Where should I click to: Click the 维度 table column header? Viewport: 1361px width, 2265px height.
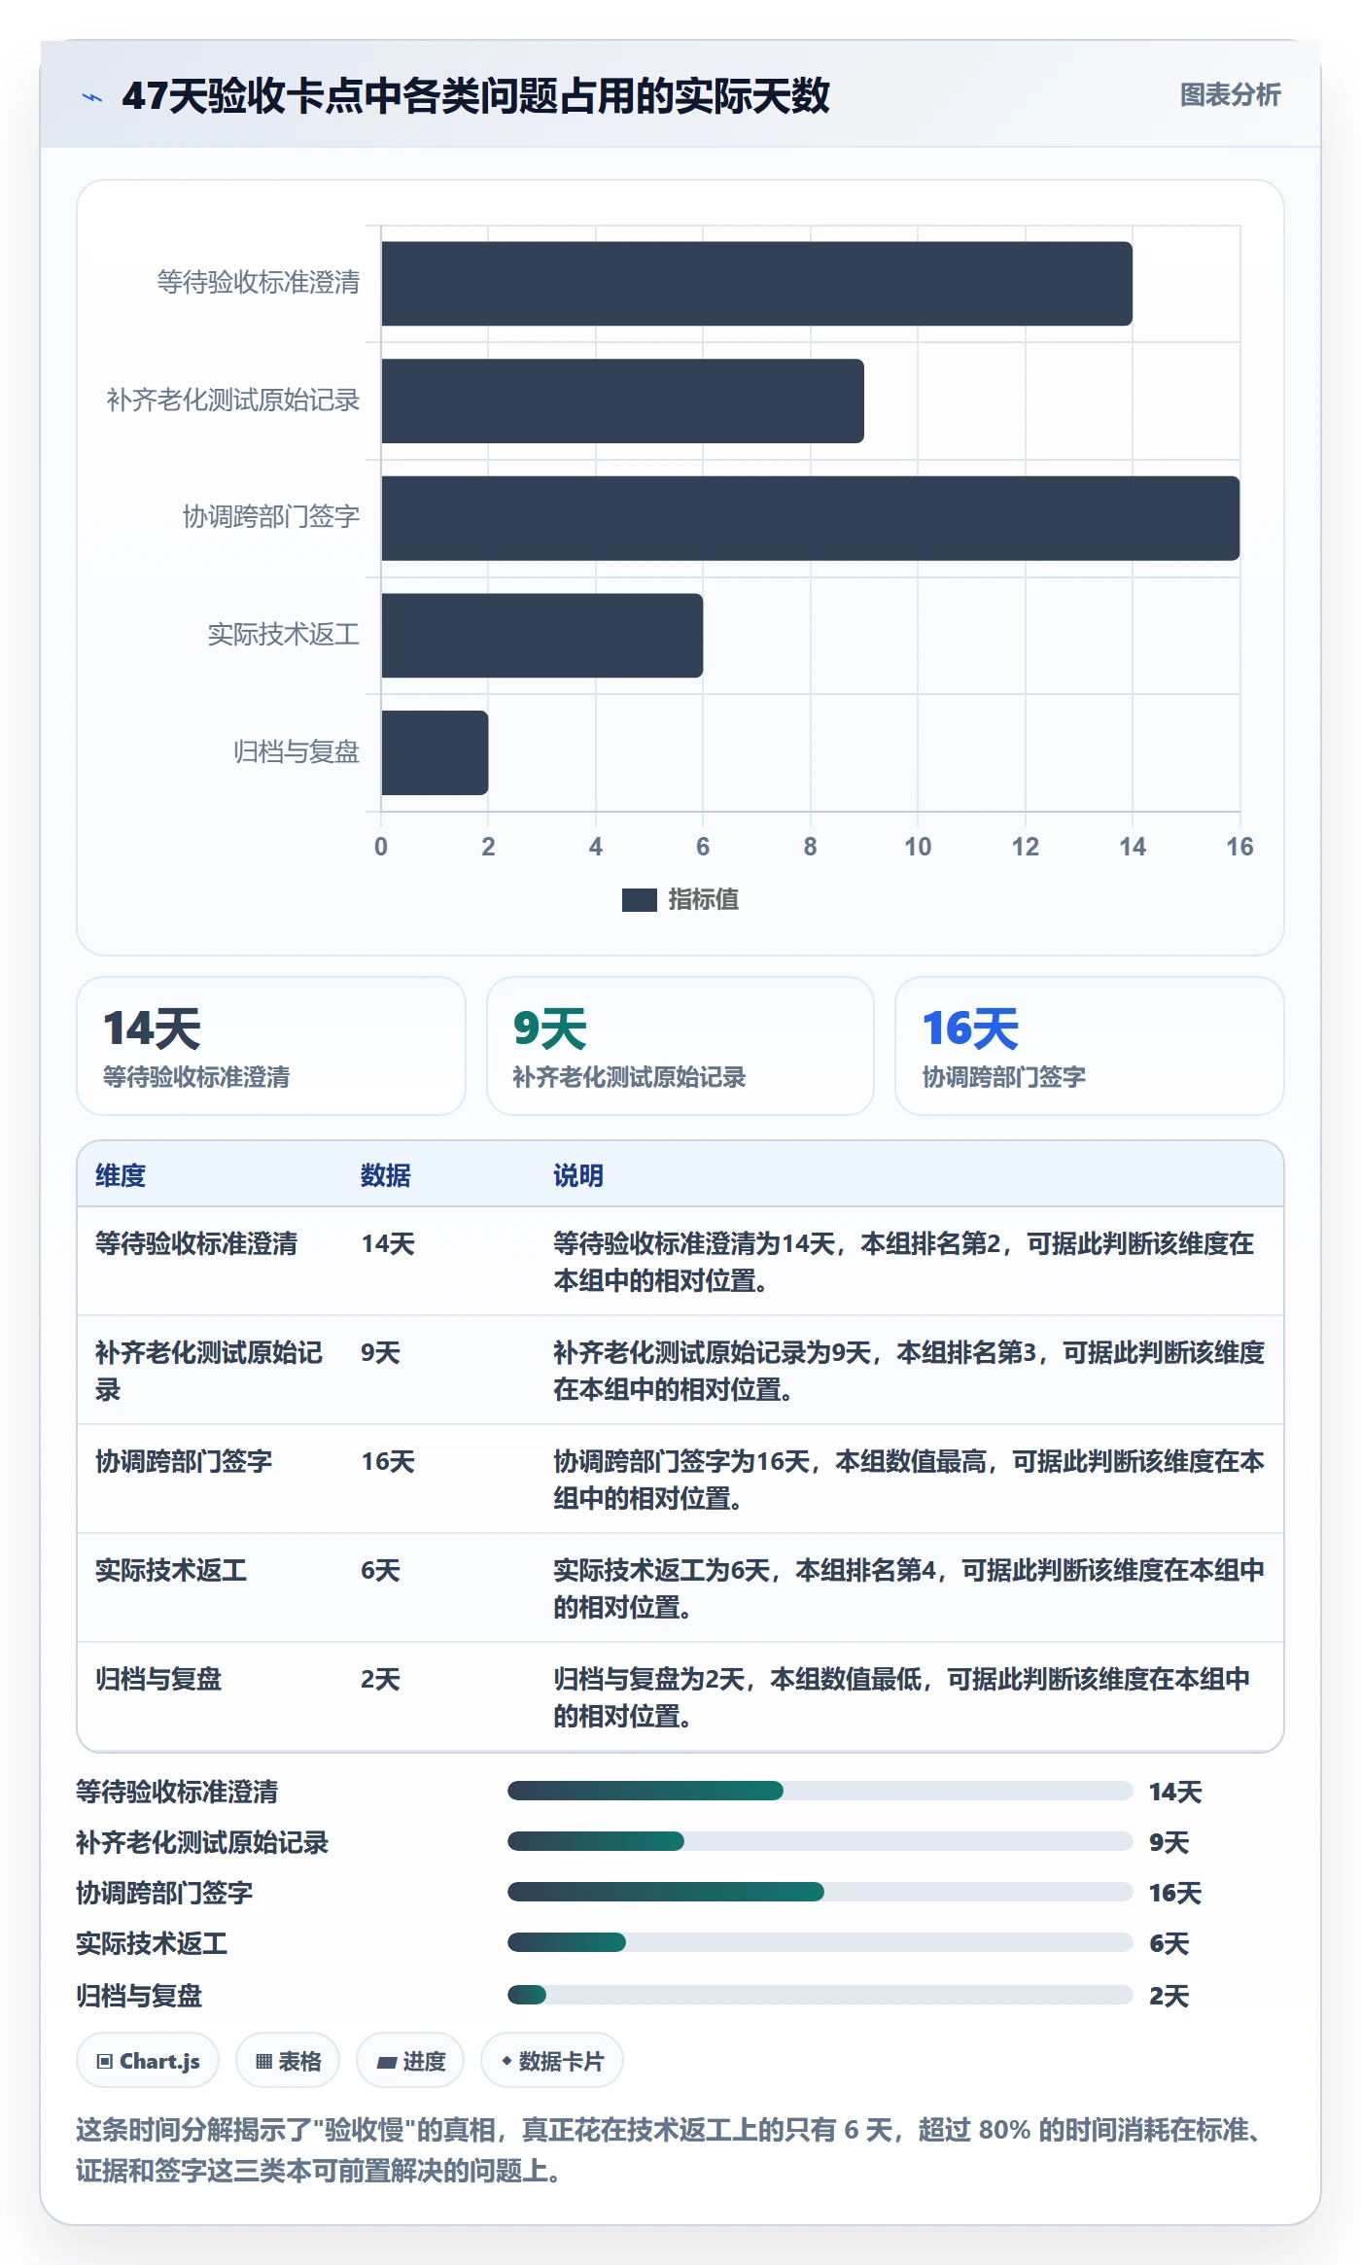121,1175
